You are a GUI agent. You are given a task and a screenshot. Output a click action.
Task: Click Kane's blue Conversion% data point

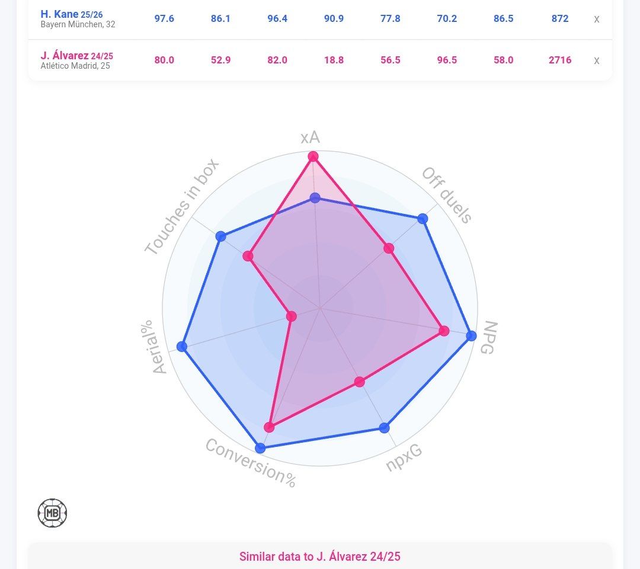[260, 448]
